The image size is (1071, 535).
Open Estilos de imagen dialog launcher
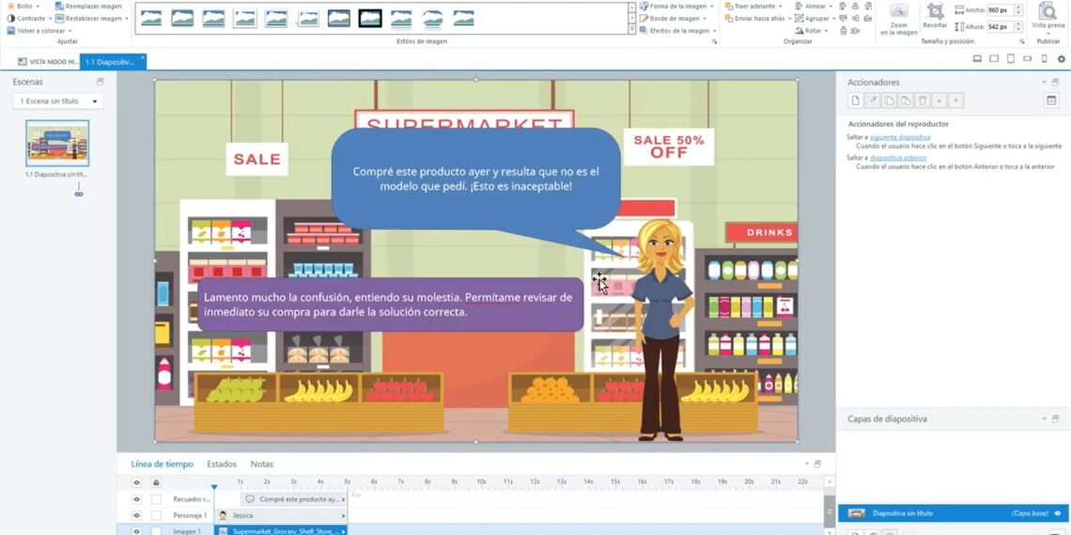pos(714,41)
